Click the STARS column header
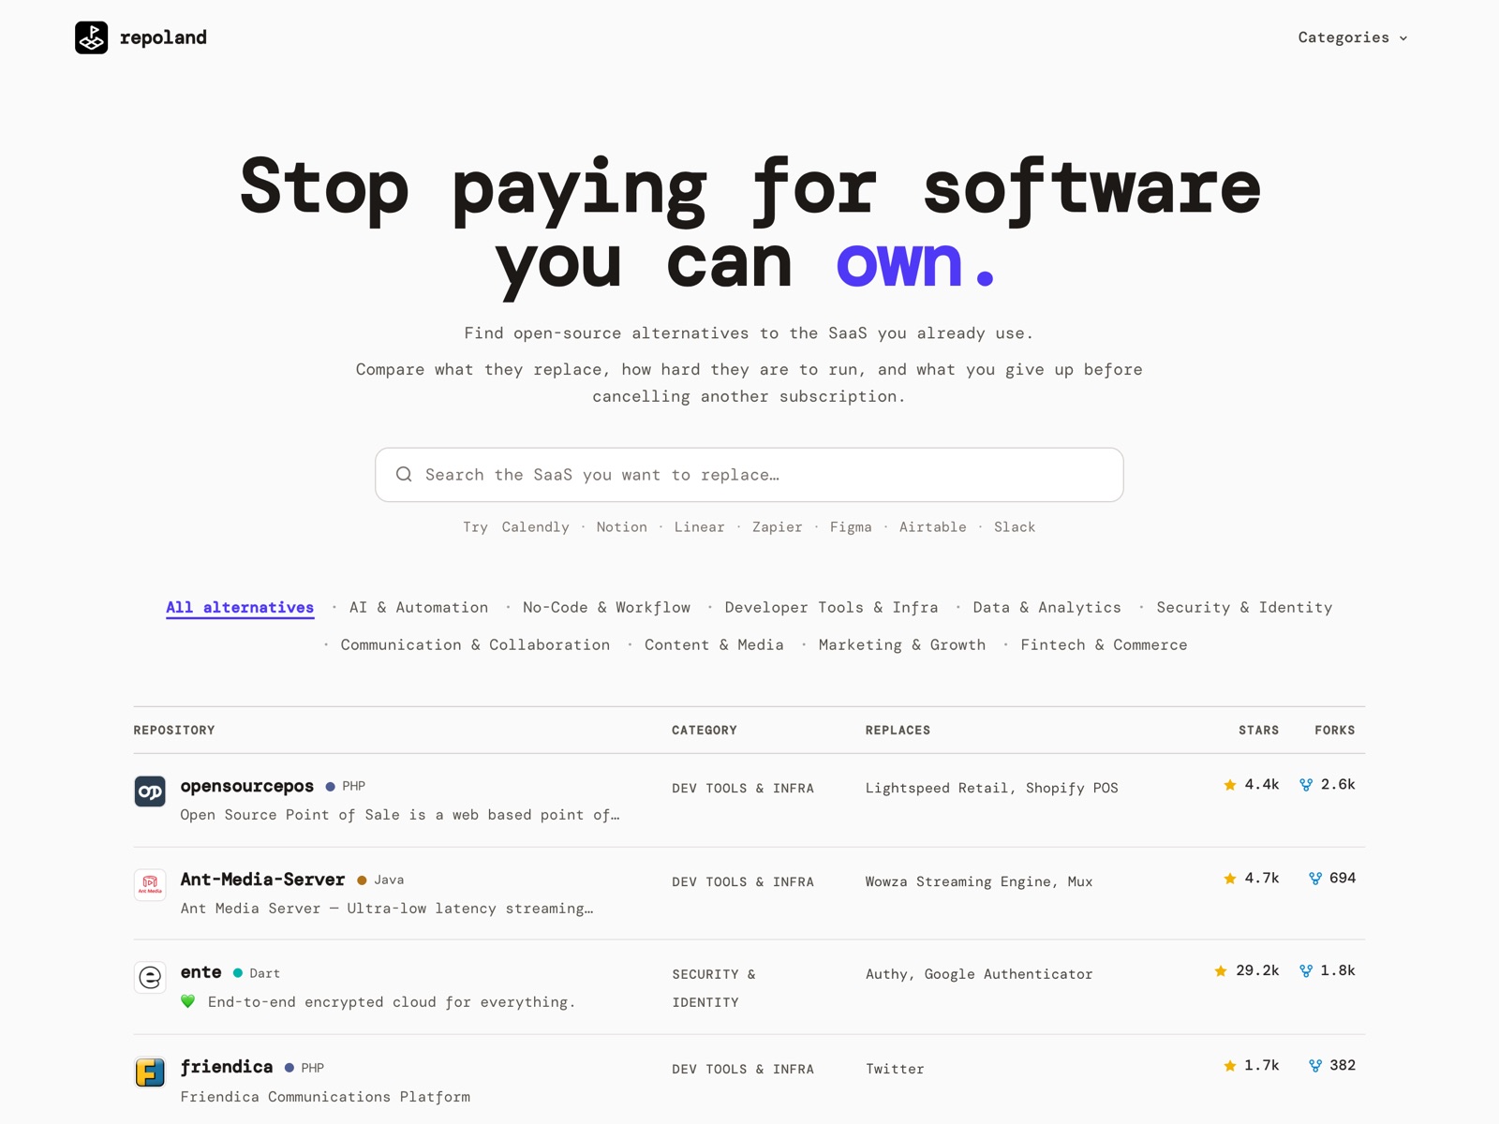This screenshot has width=1499, height=1124. 1258,731
